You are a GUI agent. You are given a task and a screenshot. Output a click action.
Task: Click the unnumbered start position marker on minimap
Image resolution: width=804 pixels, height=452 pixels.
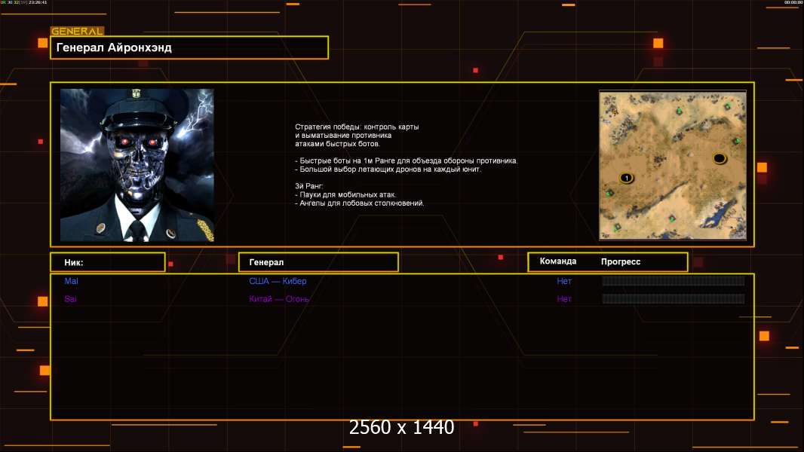[x=720, y=158]
